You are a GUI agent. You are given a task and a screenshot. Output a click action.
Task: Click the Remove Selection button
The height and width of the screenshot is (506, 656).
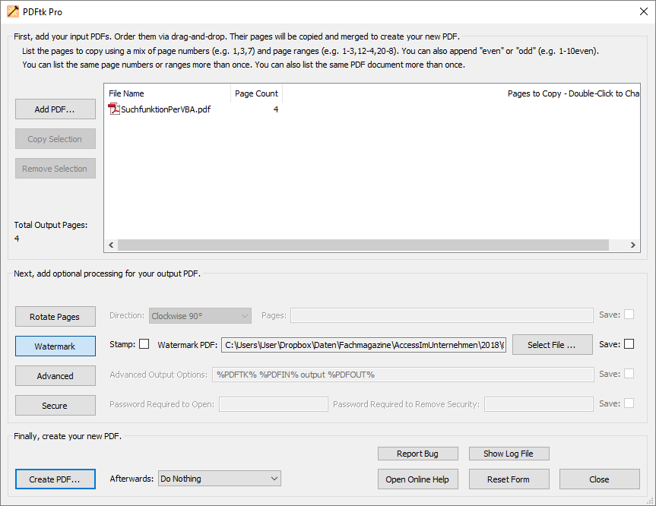click(x=55, y=169)
